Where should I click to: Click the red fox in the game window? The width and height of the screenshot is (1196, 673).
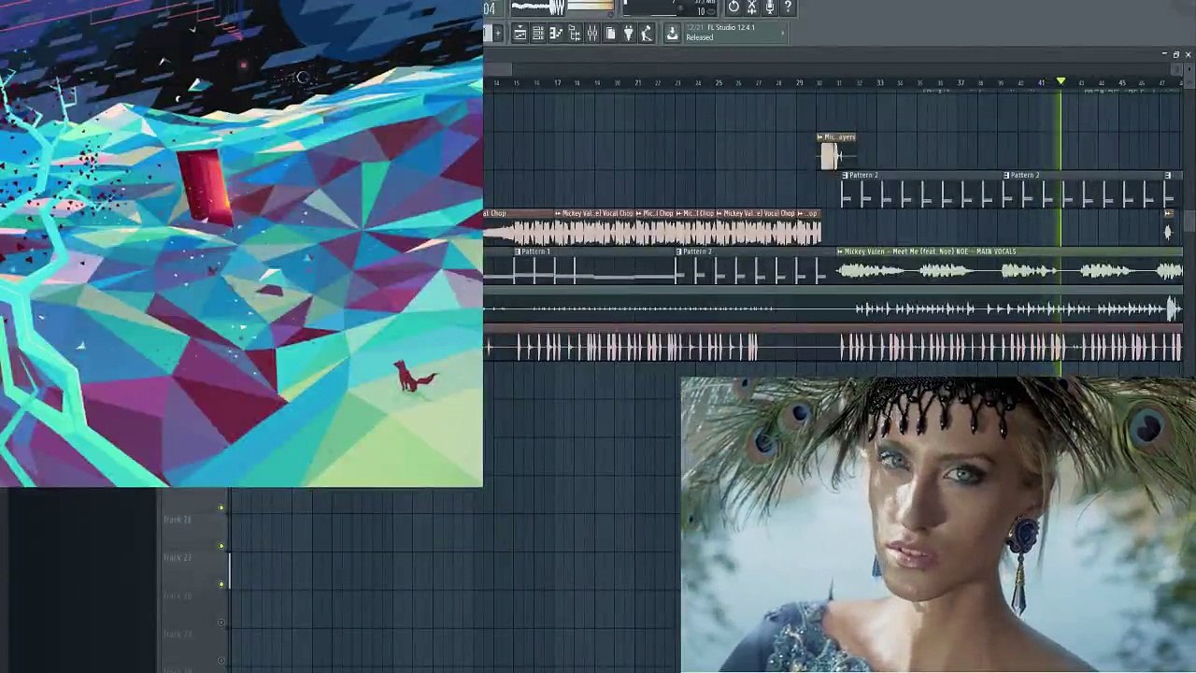pos(412,376)
